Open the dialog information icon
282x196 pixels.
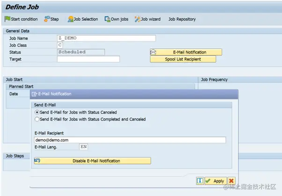click(x=200, y=181)
